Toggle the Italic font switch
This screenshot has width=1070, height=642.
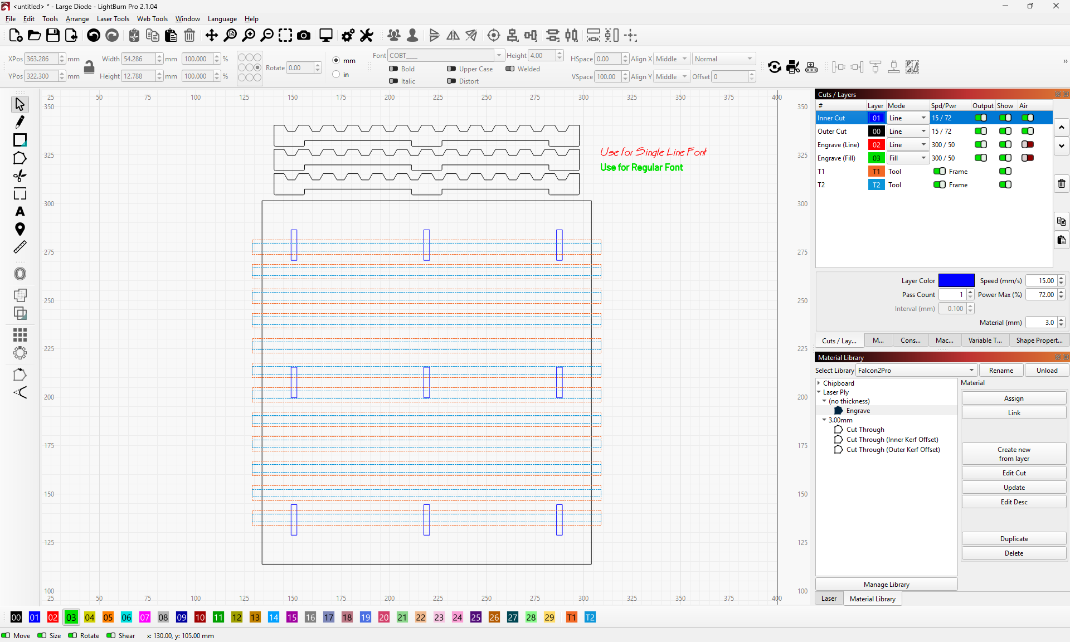pyautogui.click(x=393, y=81)
